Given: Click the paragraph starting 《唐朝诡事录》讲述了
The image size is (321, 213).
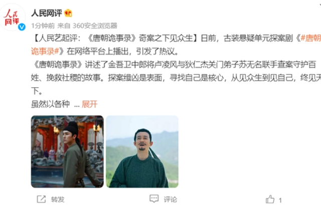Looking at the screenshot, I should [176, 78].
